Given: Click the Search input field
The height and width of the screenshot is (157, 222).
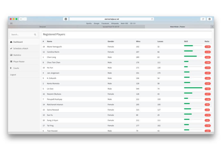Looking at the screenshot, I should coord(24,35).
